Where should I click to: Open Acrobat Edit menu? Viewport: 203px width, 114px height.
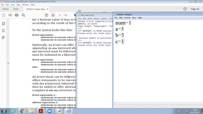[x=7, y=5]
